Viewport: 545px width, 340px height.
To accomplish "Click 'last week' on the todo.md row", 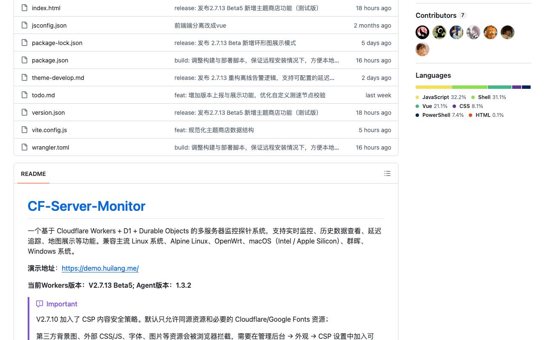I will click(379, 95).
